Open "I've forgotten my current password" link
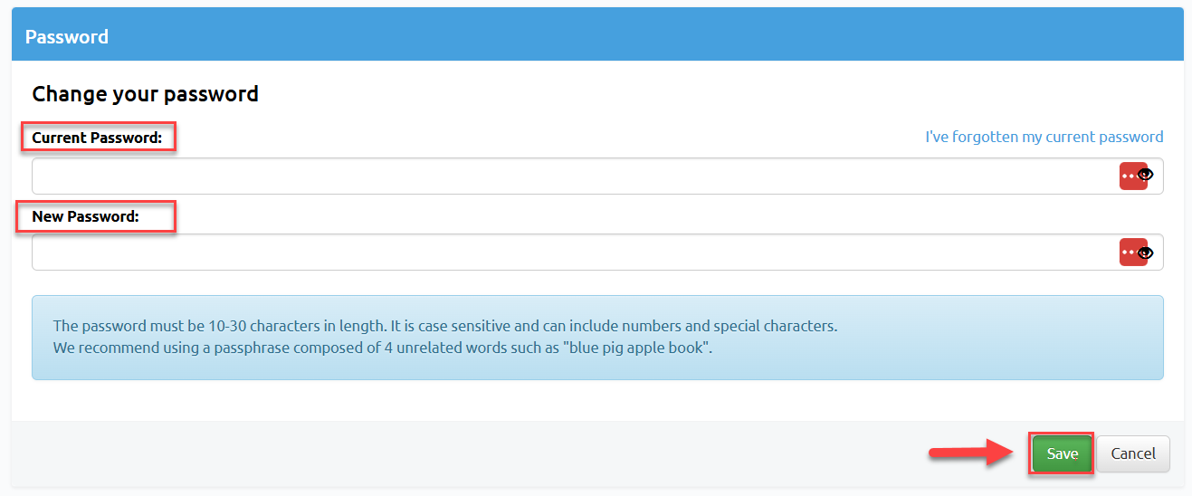 point(1044,137)
